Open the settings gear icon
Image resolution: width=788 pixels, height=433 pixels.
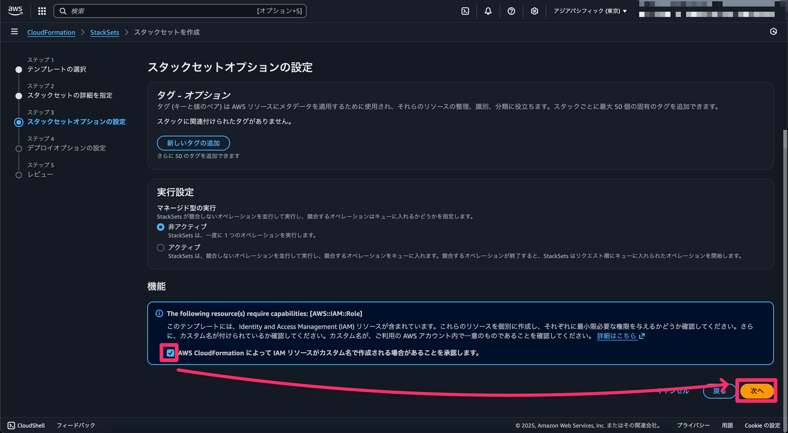tap(534, 11)
